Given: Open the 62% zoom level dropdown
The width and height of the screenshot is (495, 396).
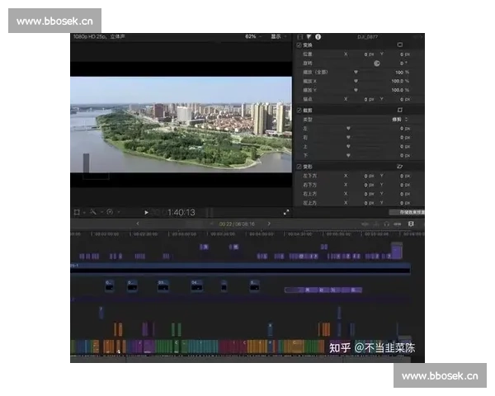Looking at the screenshot, I should point(252,37).
